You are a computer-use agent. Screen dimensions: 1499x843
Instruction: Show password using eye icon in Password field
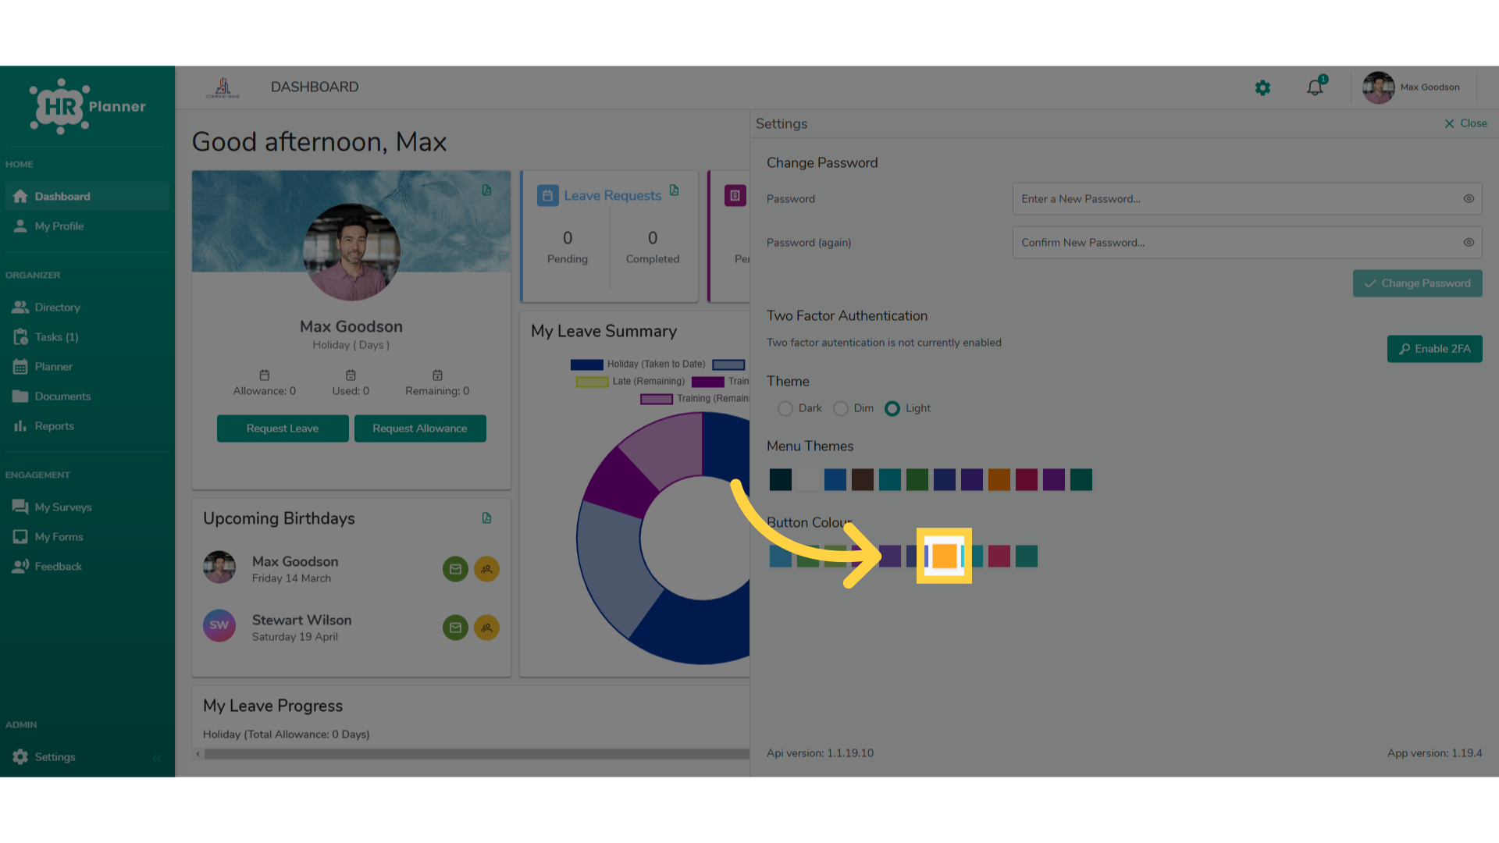click(1469, 199)
